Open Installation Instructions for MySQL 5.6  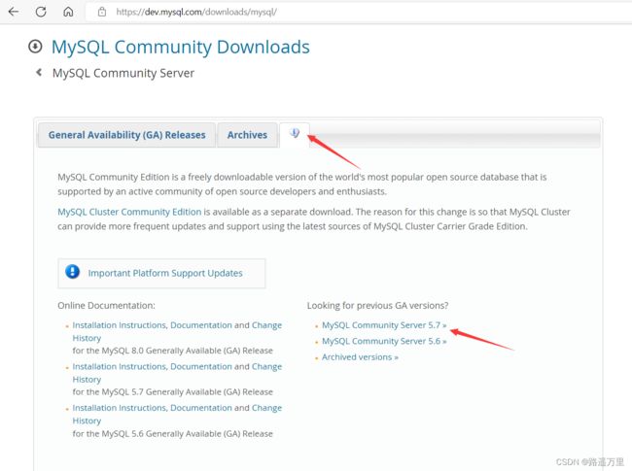tap(120, 408)
